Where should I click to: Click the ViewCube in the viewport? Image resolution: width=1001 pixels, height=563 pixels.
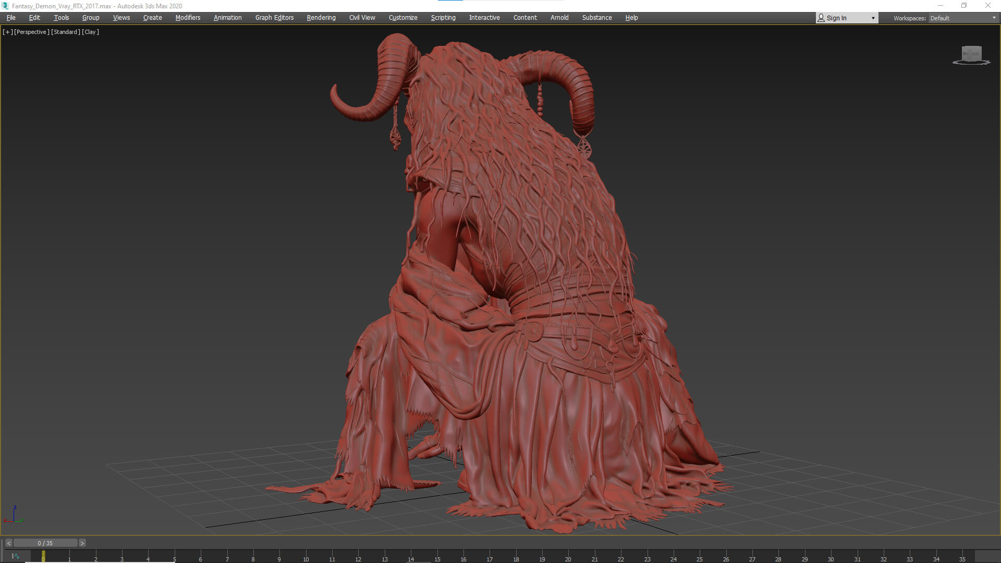click(x=971, y=55)
